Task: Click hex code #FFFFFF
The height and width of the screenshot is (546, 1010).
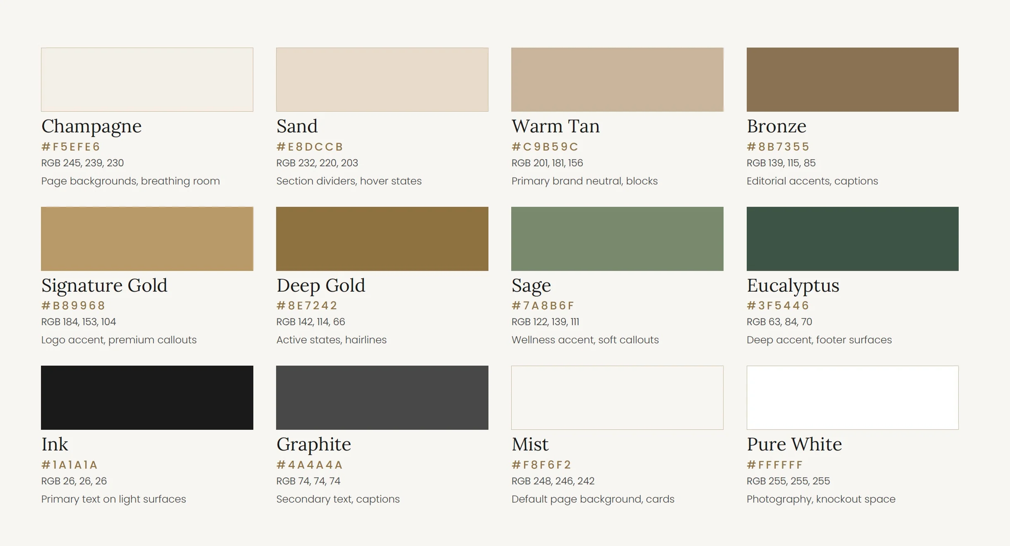Action: (x=775, y=465)
